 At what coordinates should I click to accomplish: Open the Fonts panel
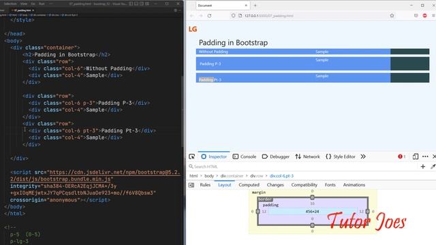click(330, 185)
